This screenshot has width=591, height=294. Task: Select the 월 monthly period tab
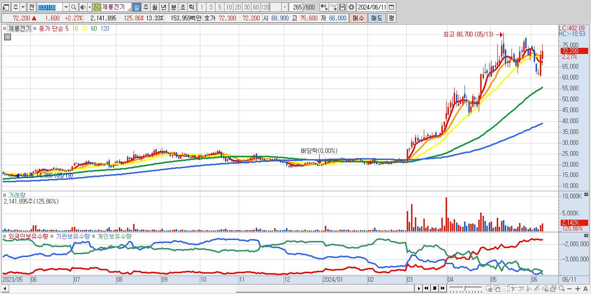click(x=154, y=7)
